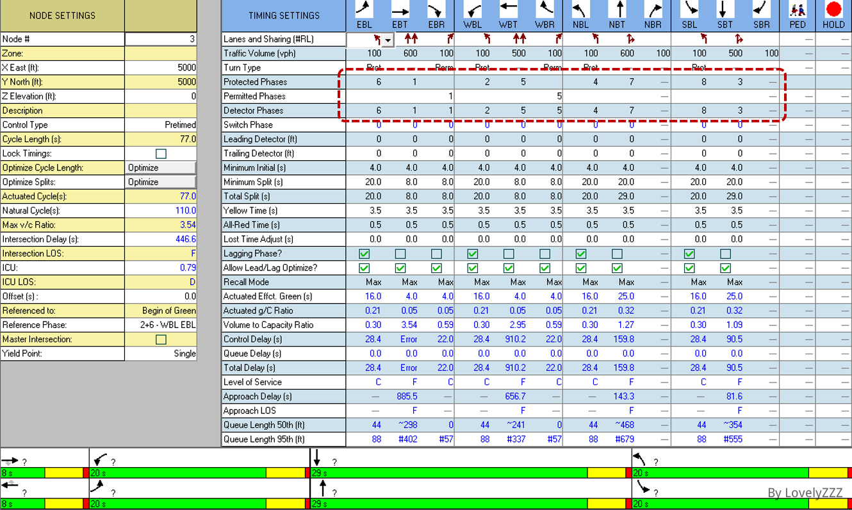Click the Optimize Splits button
The width and height of the screenshot is (852, 510).
pos(161,182)
